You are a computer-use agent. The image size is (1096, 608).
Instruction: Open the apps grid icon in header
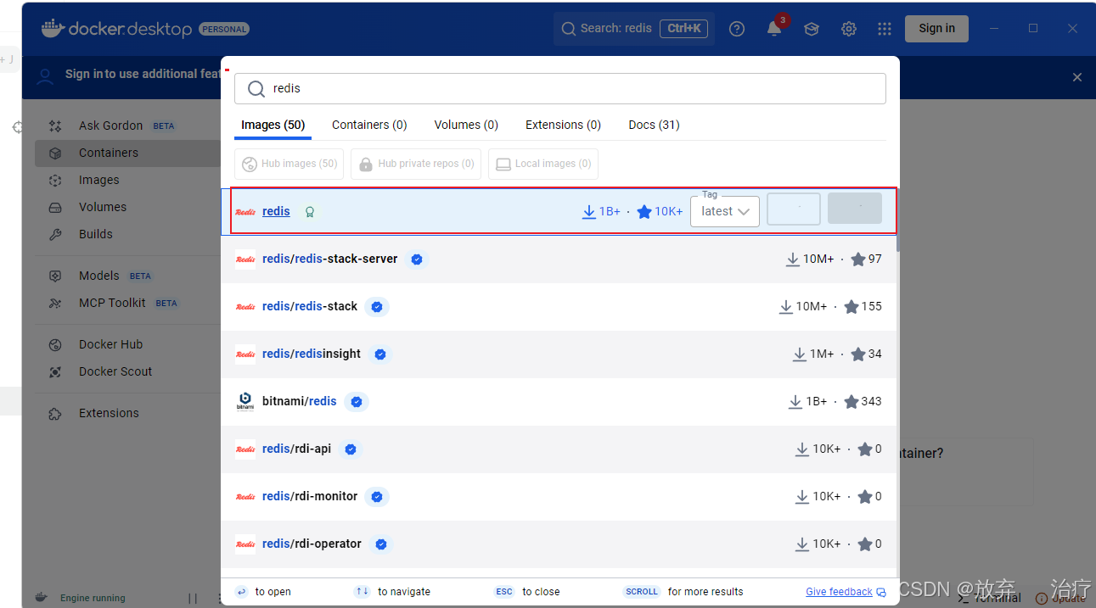[885, 29]
